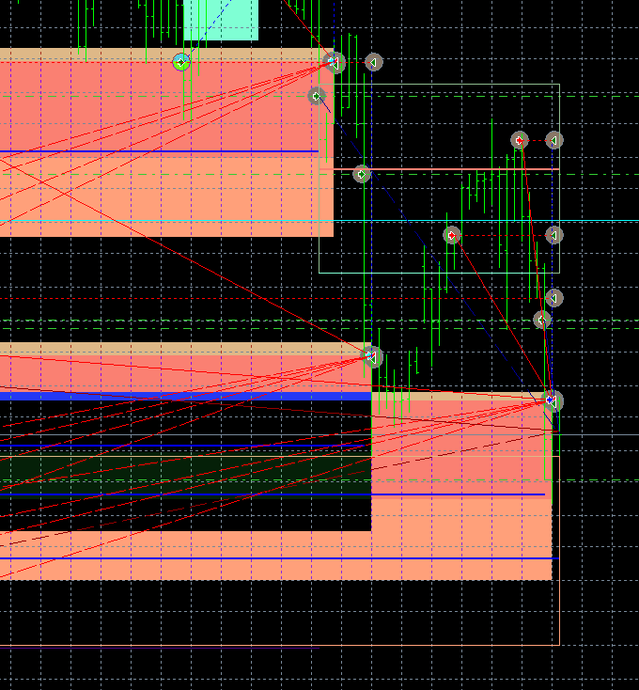Click blue-arrow marker where the red trend lines converge on the lowest zone
The width and height of the screenshot is (639, 690).
[x=552, y=400]
